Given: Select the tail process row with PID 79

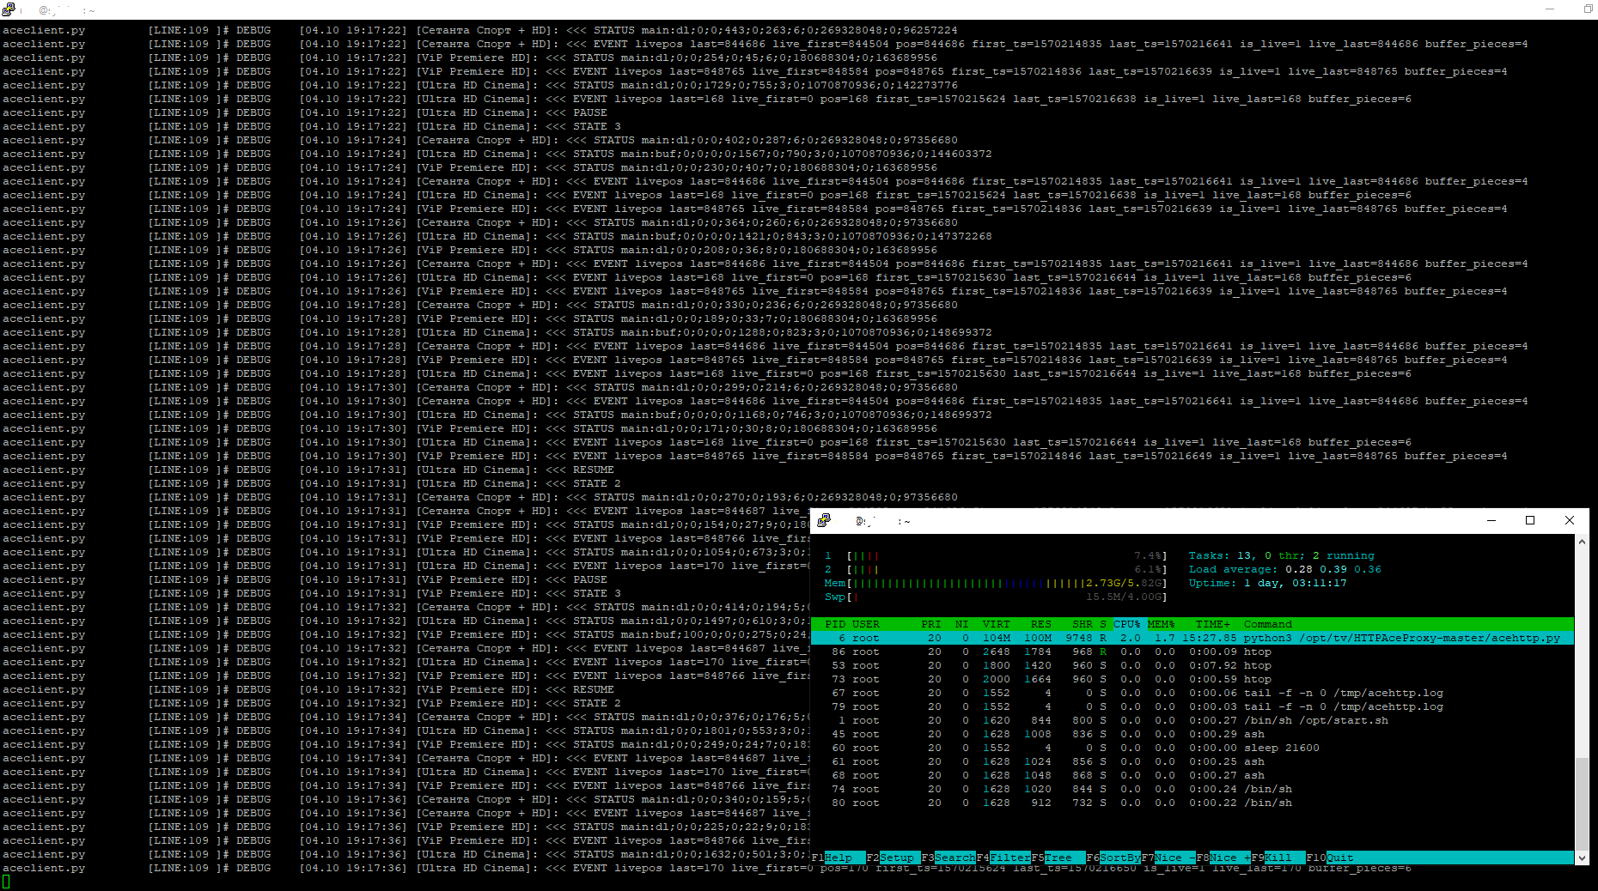Looking at the screenshot, I should pyautogui.click(x=1192, y=706).
